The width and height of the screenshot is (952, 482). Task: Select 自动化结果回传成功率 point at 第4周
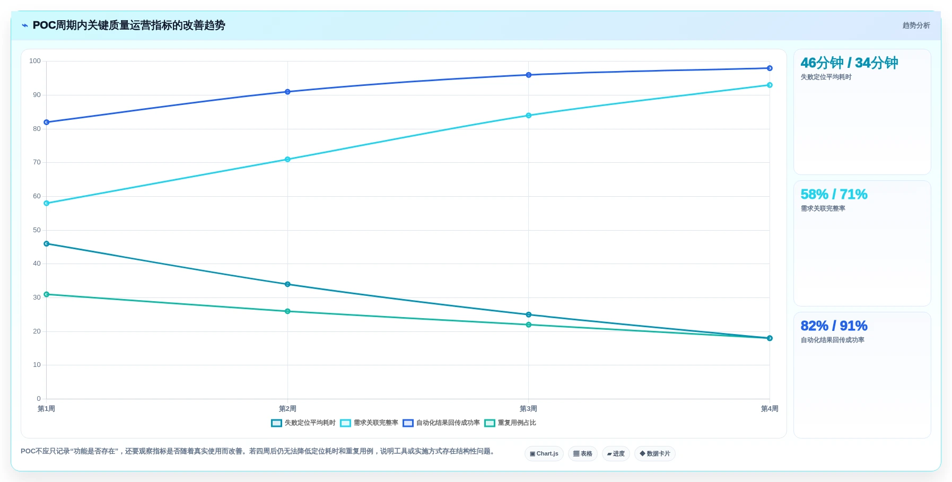770,68
